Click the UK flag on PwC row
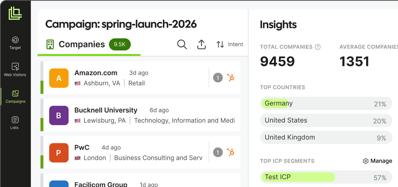Viewport: 398px width, 187px height. click(77, 158)
